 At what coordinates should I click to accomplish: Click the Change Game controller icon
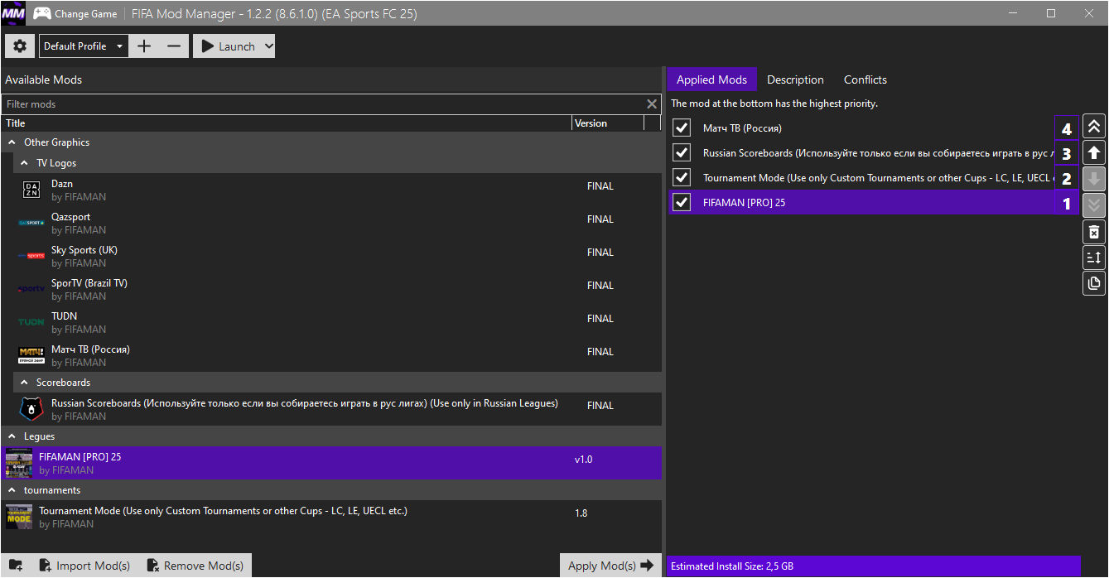tap(41, 14)
